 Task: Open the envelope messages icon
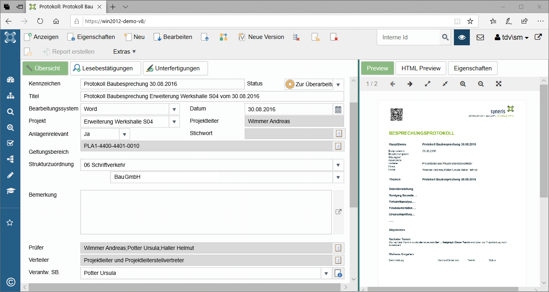[480, 37]
